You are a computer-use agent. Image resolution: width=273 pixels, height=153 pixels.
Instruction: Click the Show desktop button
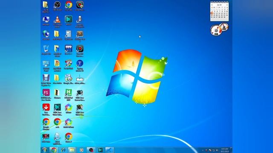231,150
